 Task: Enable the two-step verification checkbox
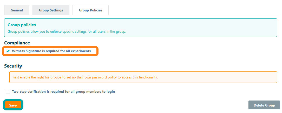(x=8, y=92)
